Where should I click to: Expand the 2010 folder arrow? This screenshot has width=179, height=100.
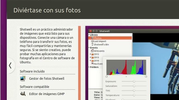pos(90,61)
